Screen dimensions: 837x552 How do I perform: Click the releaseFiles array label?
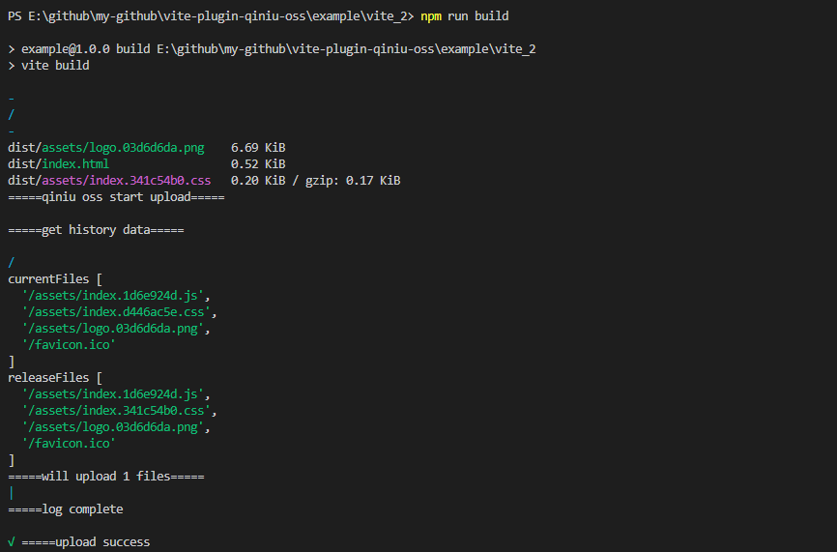click(x=48, y=377)
